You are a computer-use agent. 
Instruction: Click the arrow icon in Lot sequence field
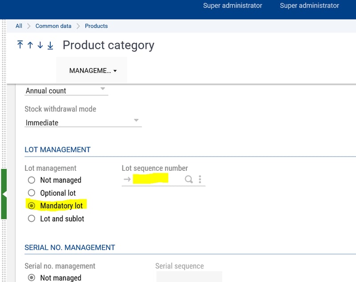[x=127, y=179]
